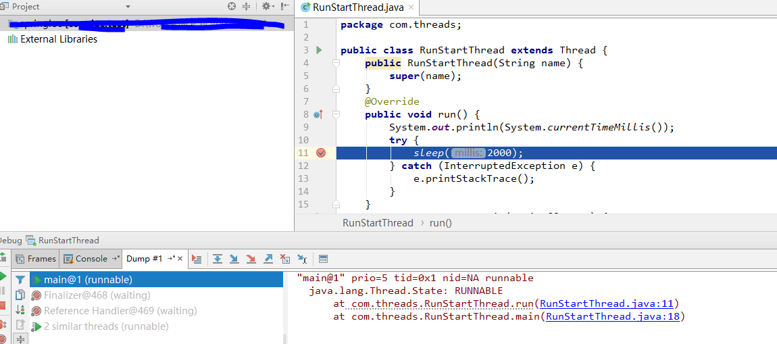The width and height of the screenshot is (777, 344).
Task: Click the Evaluate Expression calculator icon
Action: (323, 259)
